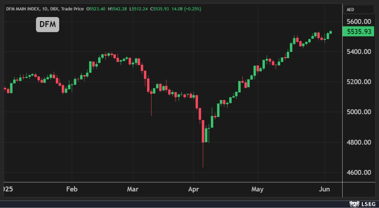The width and height of the screenshot is (379, 208).
Task: Click the May label on time axis
Action: 257,189
